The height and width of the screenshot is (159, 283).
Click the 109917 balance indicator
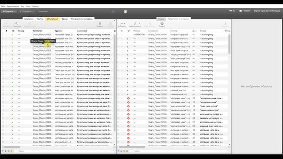pos(245,11)
